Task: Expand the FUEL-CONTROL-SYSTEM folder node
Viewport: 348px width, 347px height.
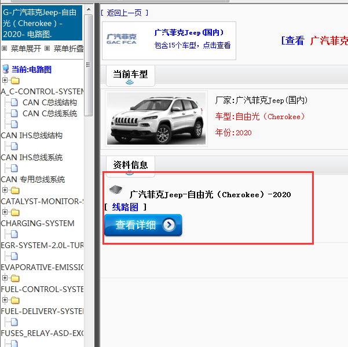Action: 5,278
